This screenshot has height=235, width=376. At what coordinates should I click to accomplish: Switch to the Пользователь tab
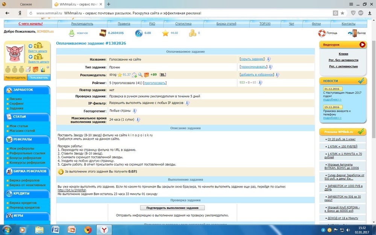pyautogui.click(x=38, y=77)
